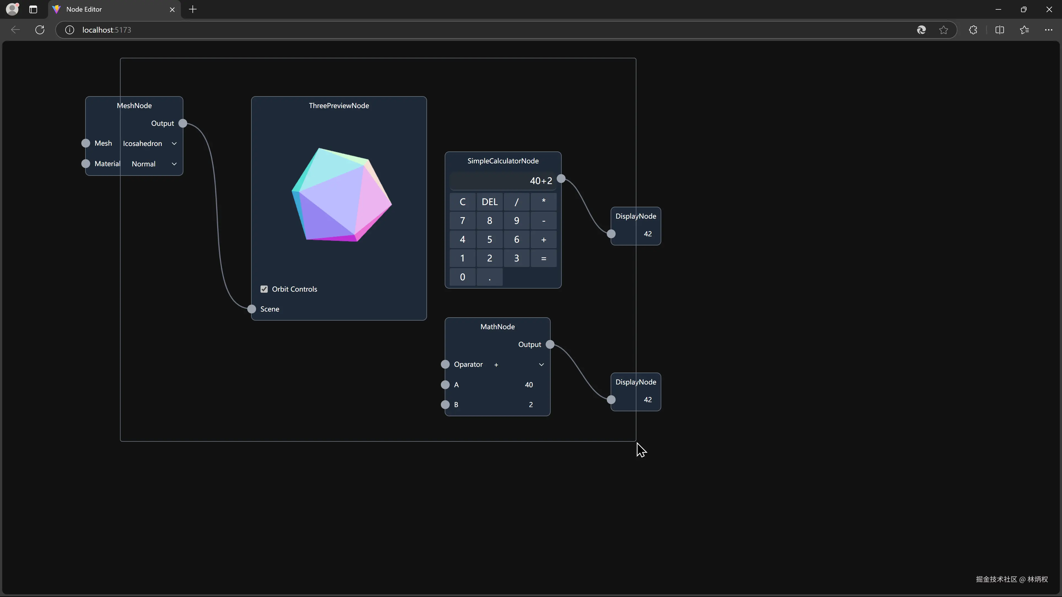The height and width of the screenshot is (597, 1062).
Task: Open the Mesh Icosahedron dropdown
Action: (x=150, y=143)
